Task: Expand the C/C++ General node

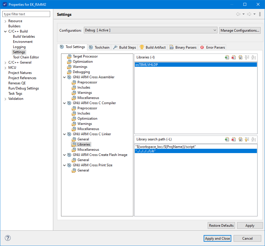Action: pos(5,62)
